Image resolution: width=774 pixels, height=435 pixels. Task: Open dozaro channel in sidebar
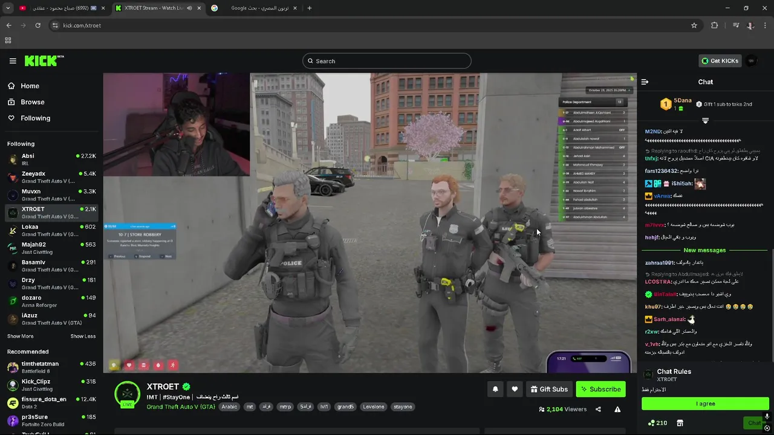51,301
